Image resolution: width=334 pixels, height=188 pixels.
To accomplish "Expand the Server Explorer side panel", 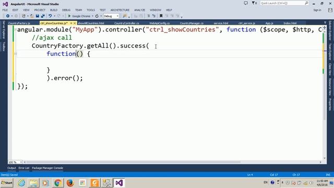I will coord(4,30).
